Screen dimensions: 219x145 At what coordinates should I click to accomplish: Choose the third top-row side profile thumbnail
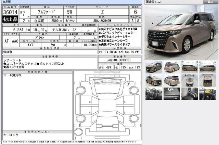point(190,67)
